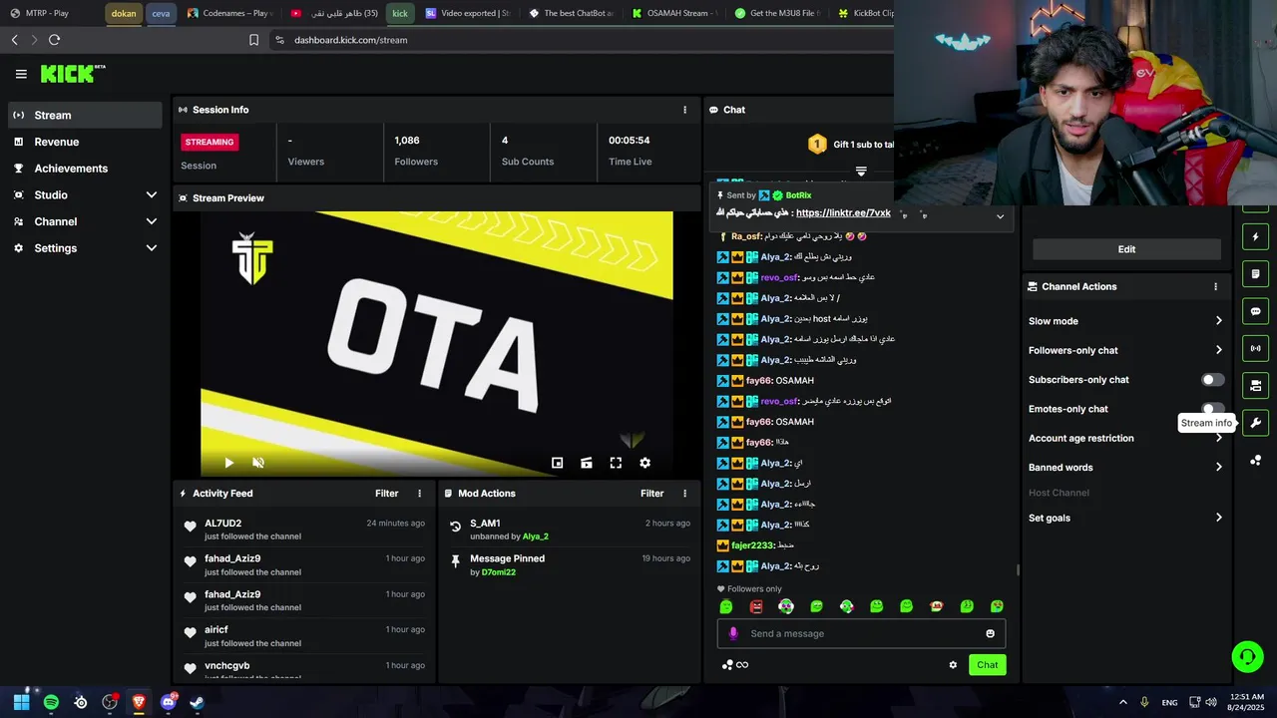
Task: Expand the Studio sidebar section
Action: tap(152, 195)
